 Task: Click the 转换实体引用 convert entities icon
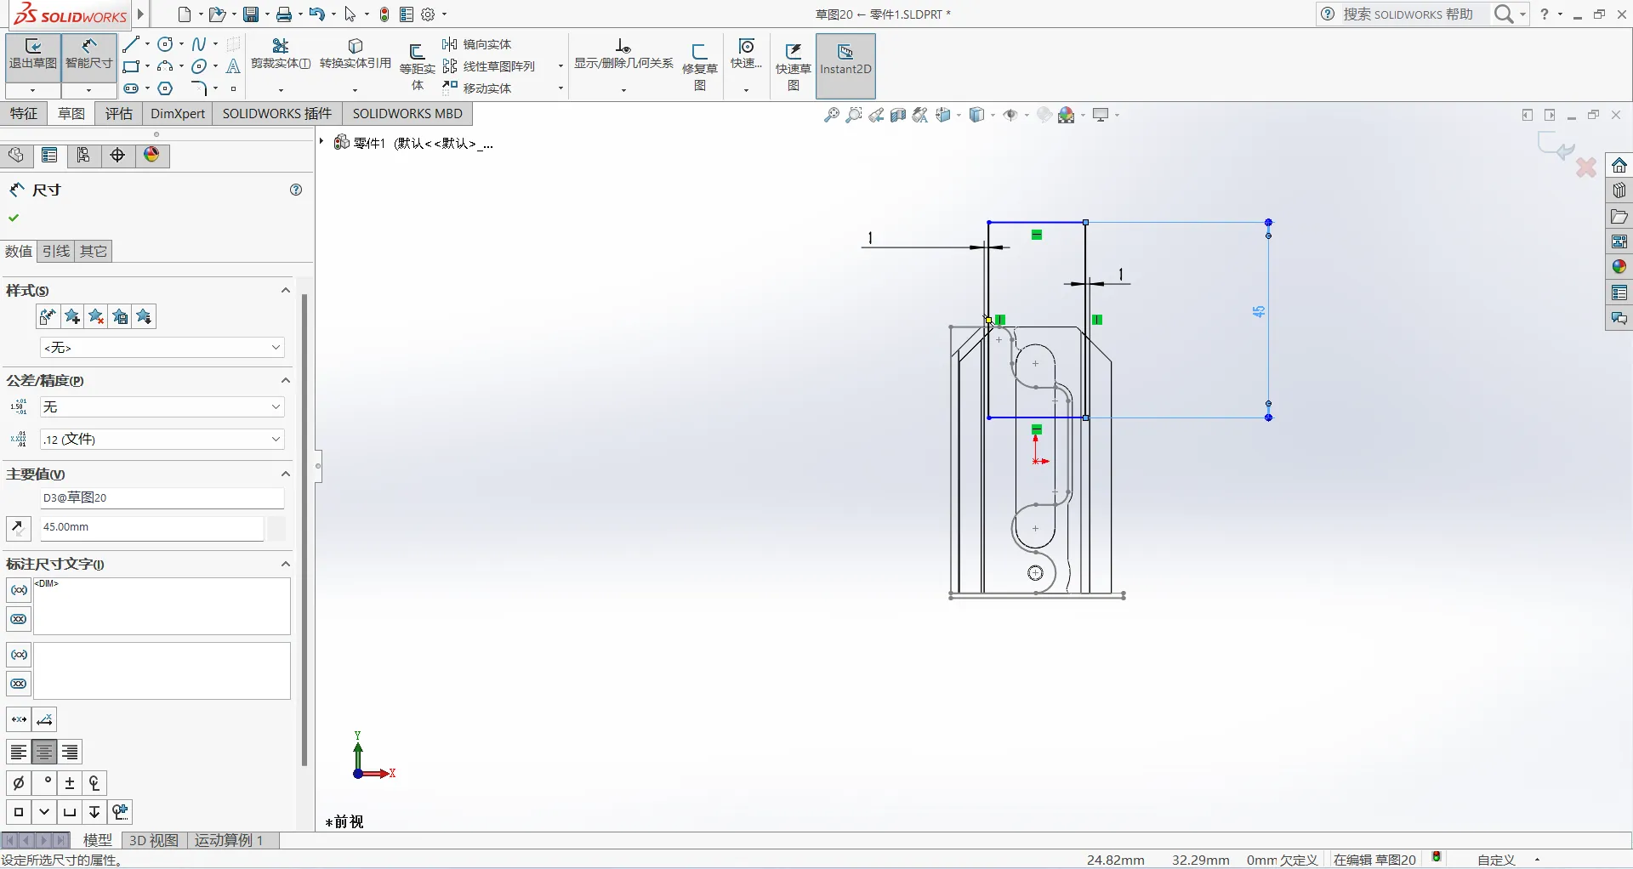coord(356,53)
